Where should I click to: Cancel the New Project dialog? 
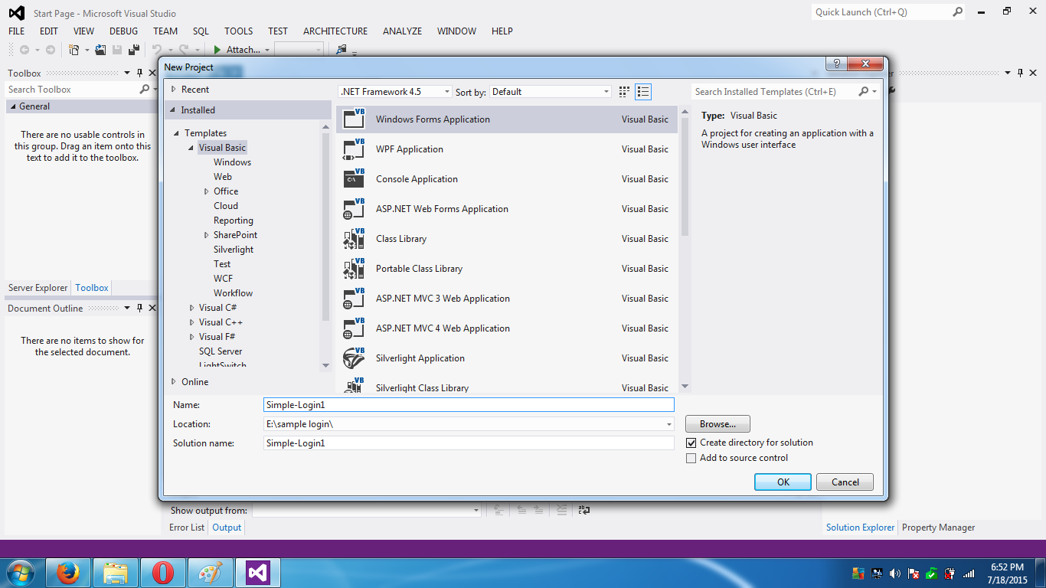(845, 482)
